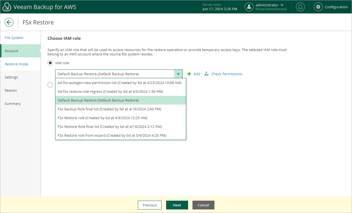Go to the Reason step
This screenshot has height=213, width=352.
coord(21,90)
